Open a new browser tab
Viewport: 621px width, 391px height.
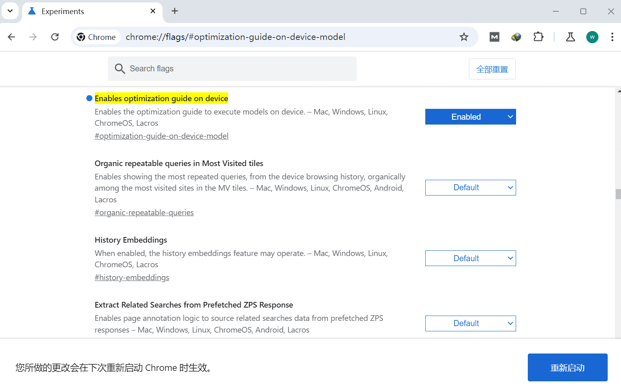[x=174, y=11]
